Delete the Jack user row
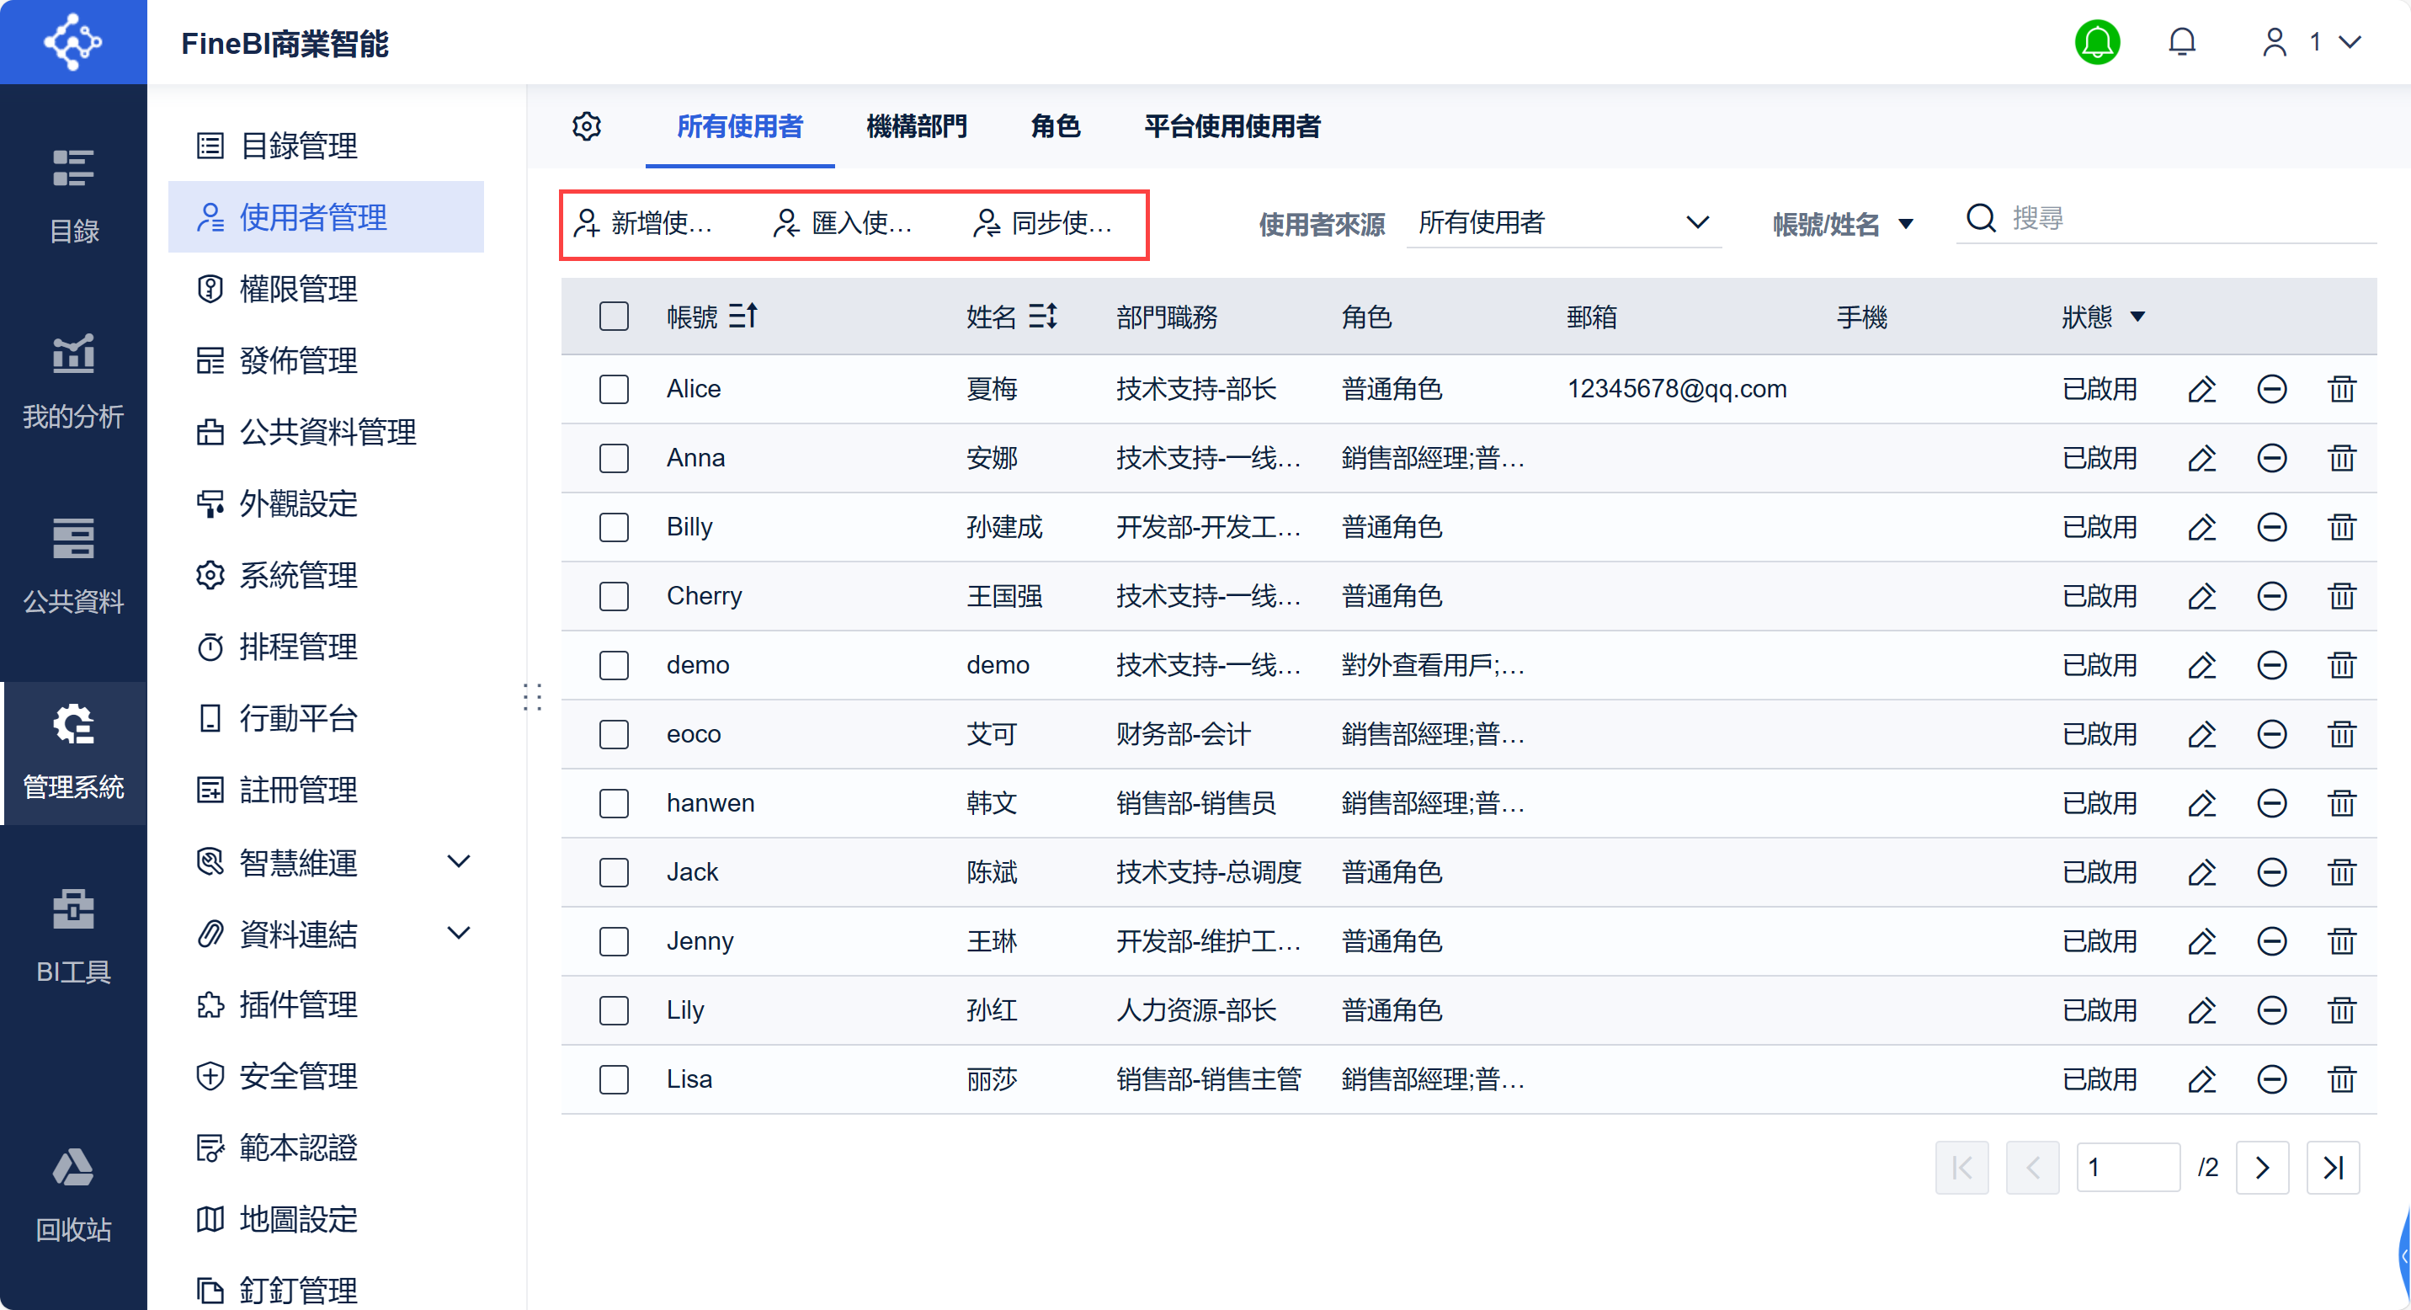This screenshot has height=1310, width=2411. point(2342,872)
